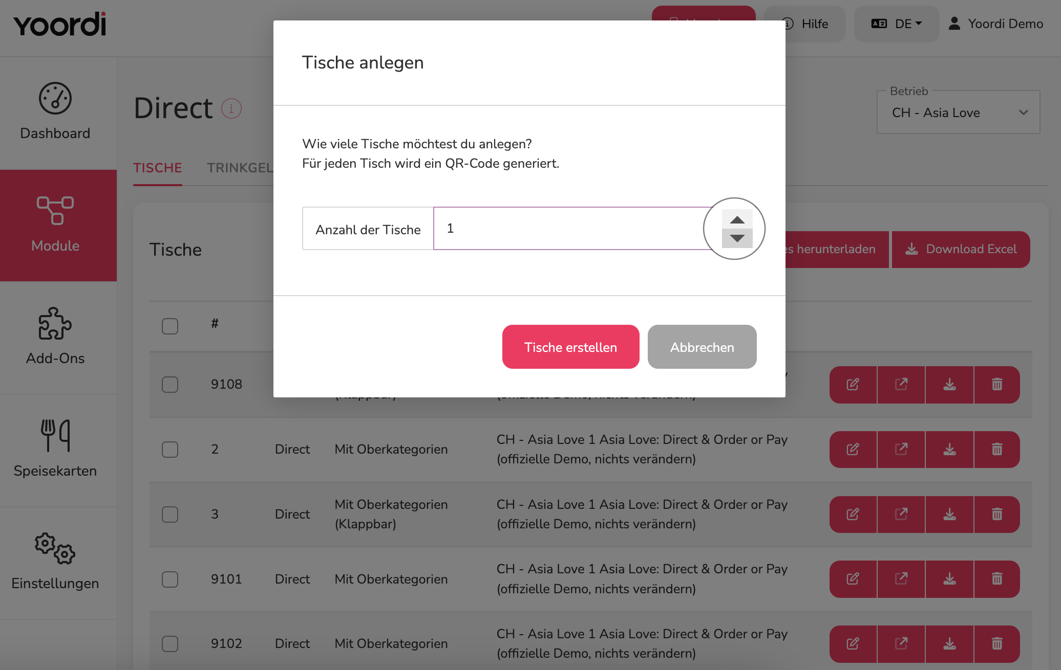Decrease table count with down arrow
This screenshot has height=670, width=1061.
(x=737, y=238)
